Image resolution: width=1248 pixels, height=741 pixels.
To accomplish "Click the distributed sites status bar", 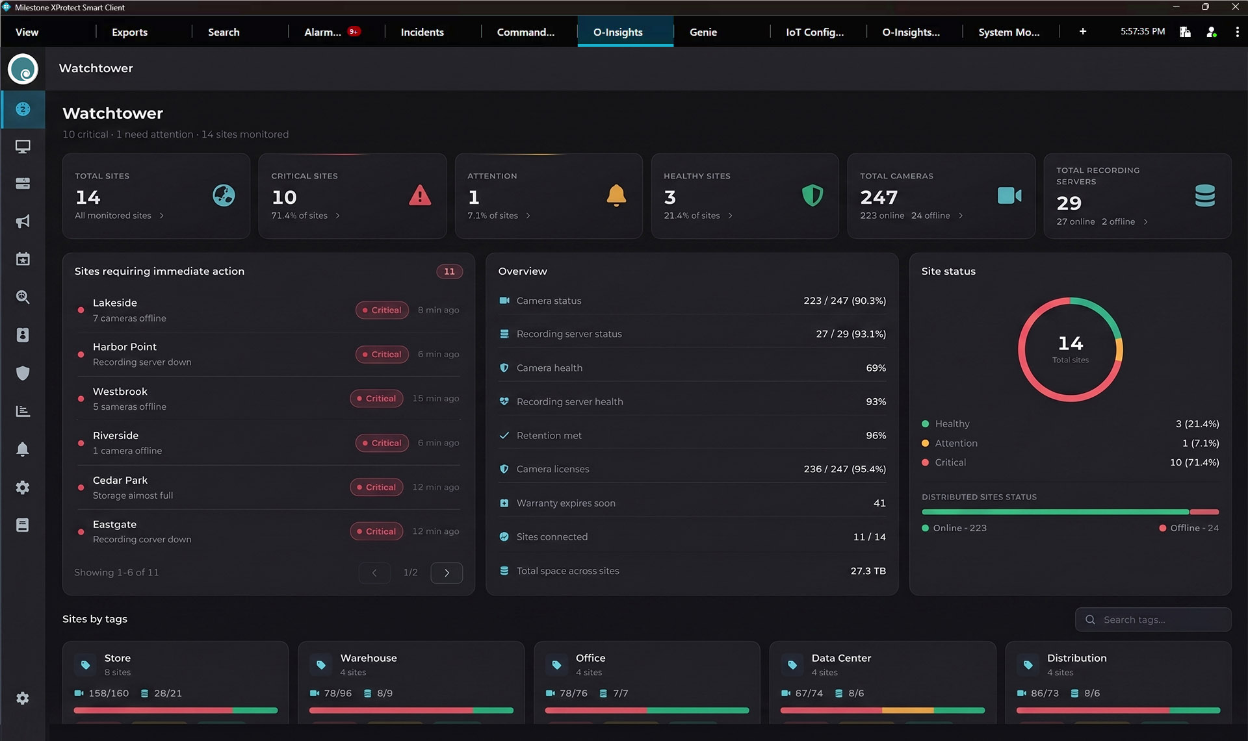I will [1070, 512].
